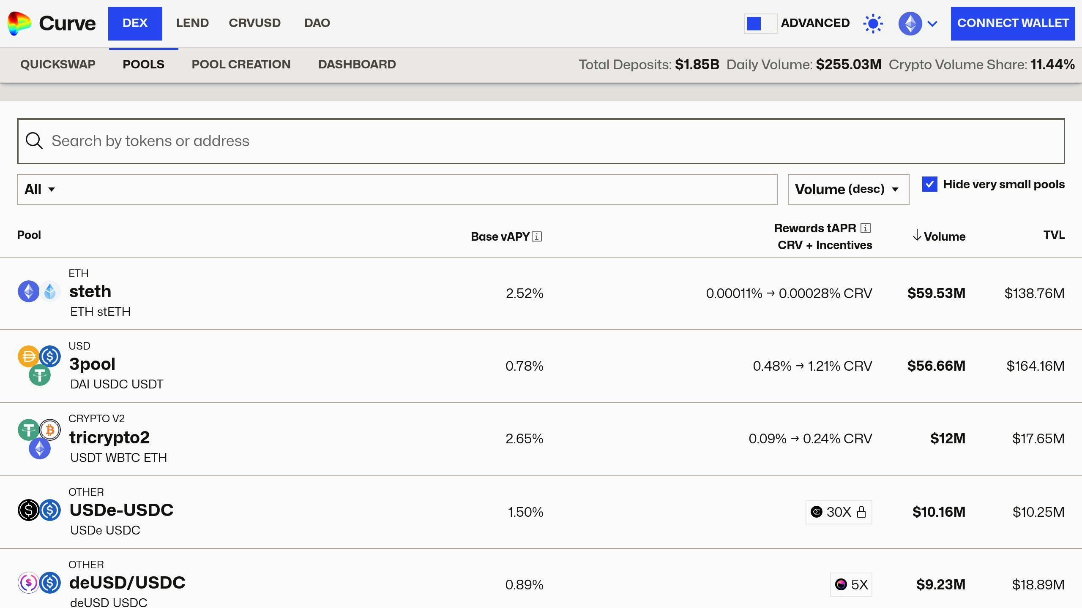The image size is (1082, 608).
Task: Select the POOLS subtab
Action: [144, 64]
